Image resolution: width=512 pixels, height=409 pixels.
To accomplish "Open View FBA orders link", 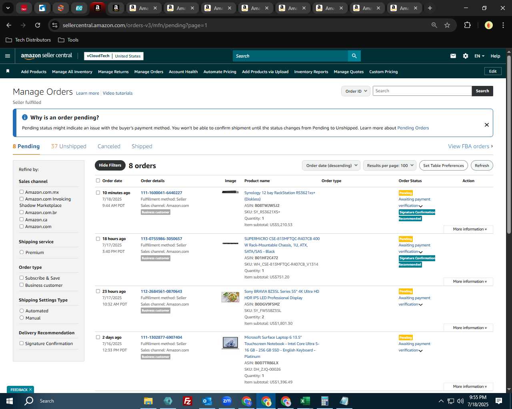I will [470, 146].
